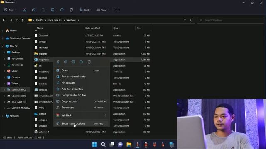266x149 pixels.
Task: Open the View dropdown
Action: 103,10
